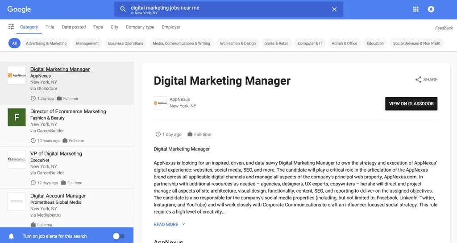The height and width of the screenshot is (243, 457).
Task: Click the AppNexus logo in the job list
Action: tap(17, 75)
